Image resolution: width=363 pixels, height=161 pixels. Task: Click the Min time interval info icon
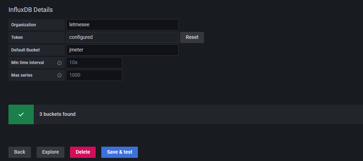tap(59, 63)
